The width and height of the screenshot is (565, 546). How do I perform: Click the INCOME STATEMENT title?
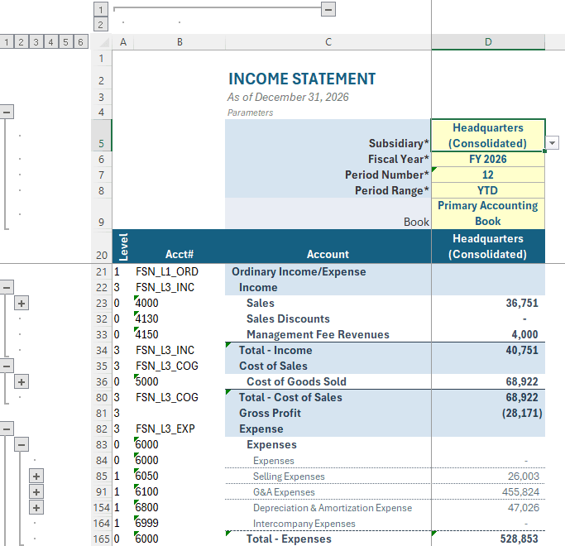click(x=302, y=79)
